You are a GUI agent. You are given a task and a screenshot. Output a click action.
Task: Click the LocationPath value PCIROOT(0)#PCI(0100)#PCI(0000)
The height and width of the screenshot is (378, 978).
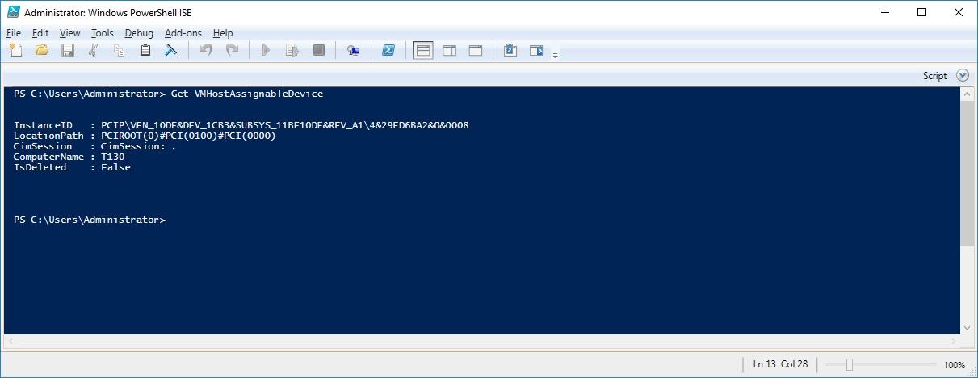188,136
